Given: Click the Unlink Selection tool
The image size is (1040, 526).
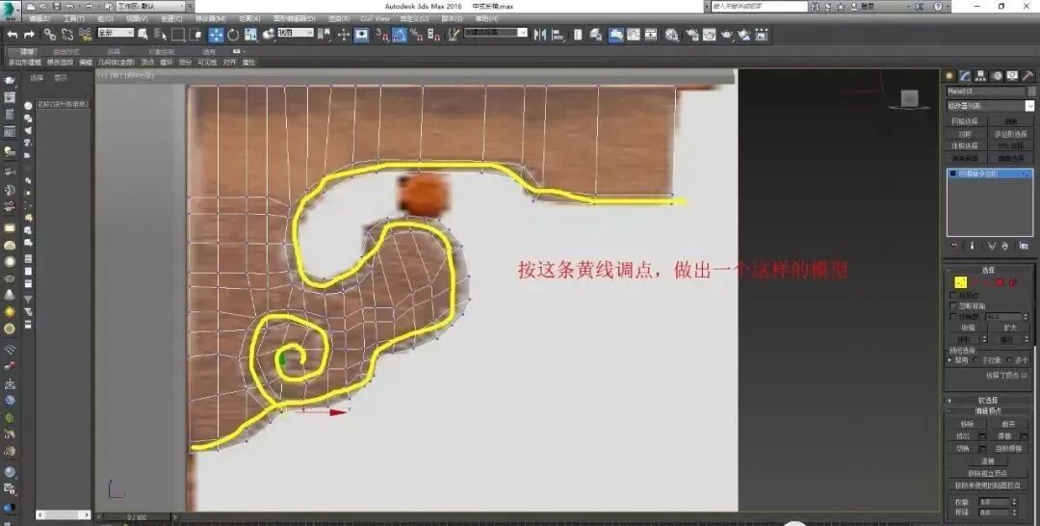Looking at the screenshot, I should click(x=67, y=35).
